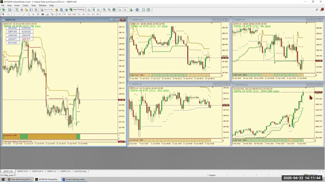Switch to XAUUSD,Daily chart tab

80,171
